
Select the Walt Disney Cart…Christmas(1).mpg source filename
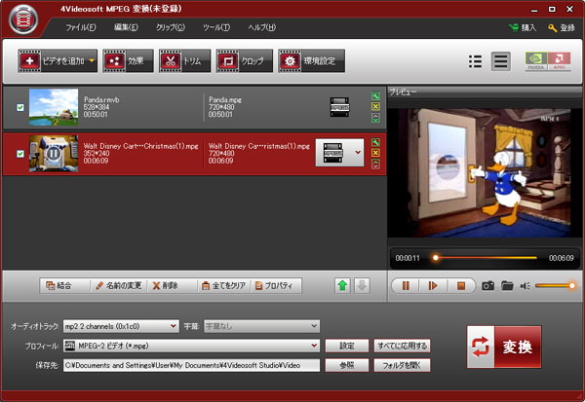(x=140, y=146)
